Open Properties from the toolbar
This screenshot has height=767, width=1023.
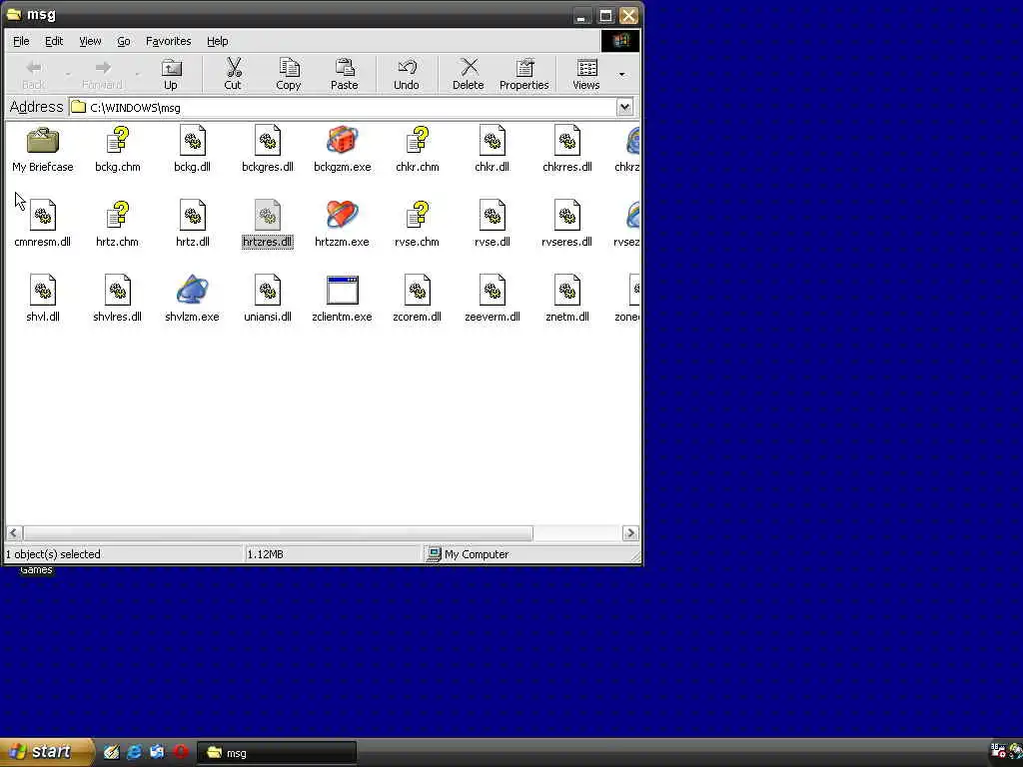523,74
